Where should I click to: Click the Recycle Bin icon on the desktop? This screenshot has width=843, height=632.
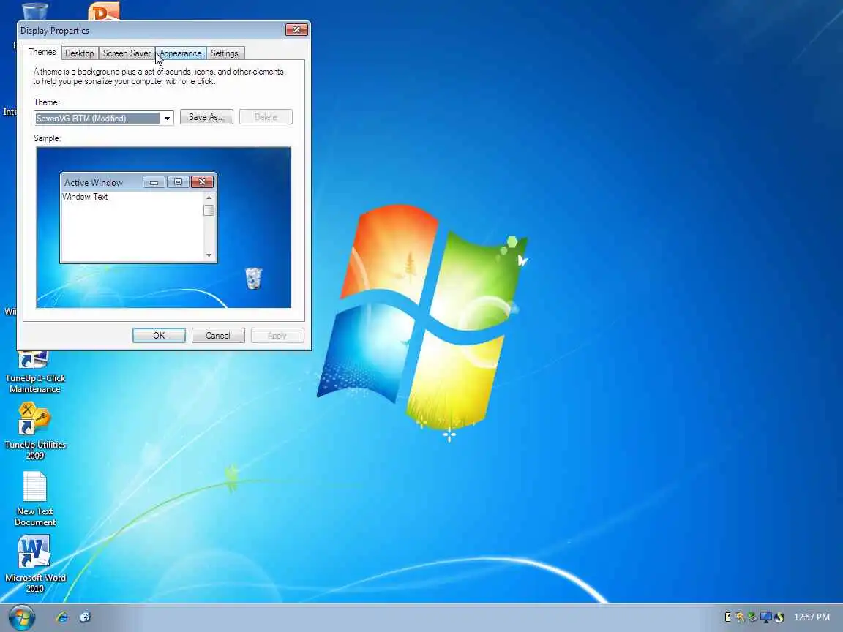point(35,11)
